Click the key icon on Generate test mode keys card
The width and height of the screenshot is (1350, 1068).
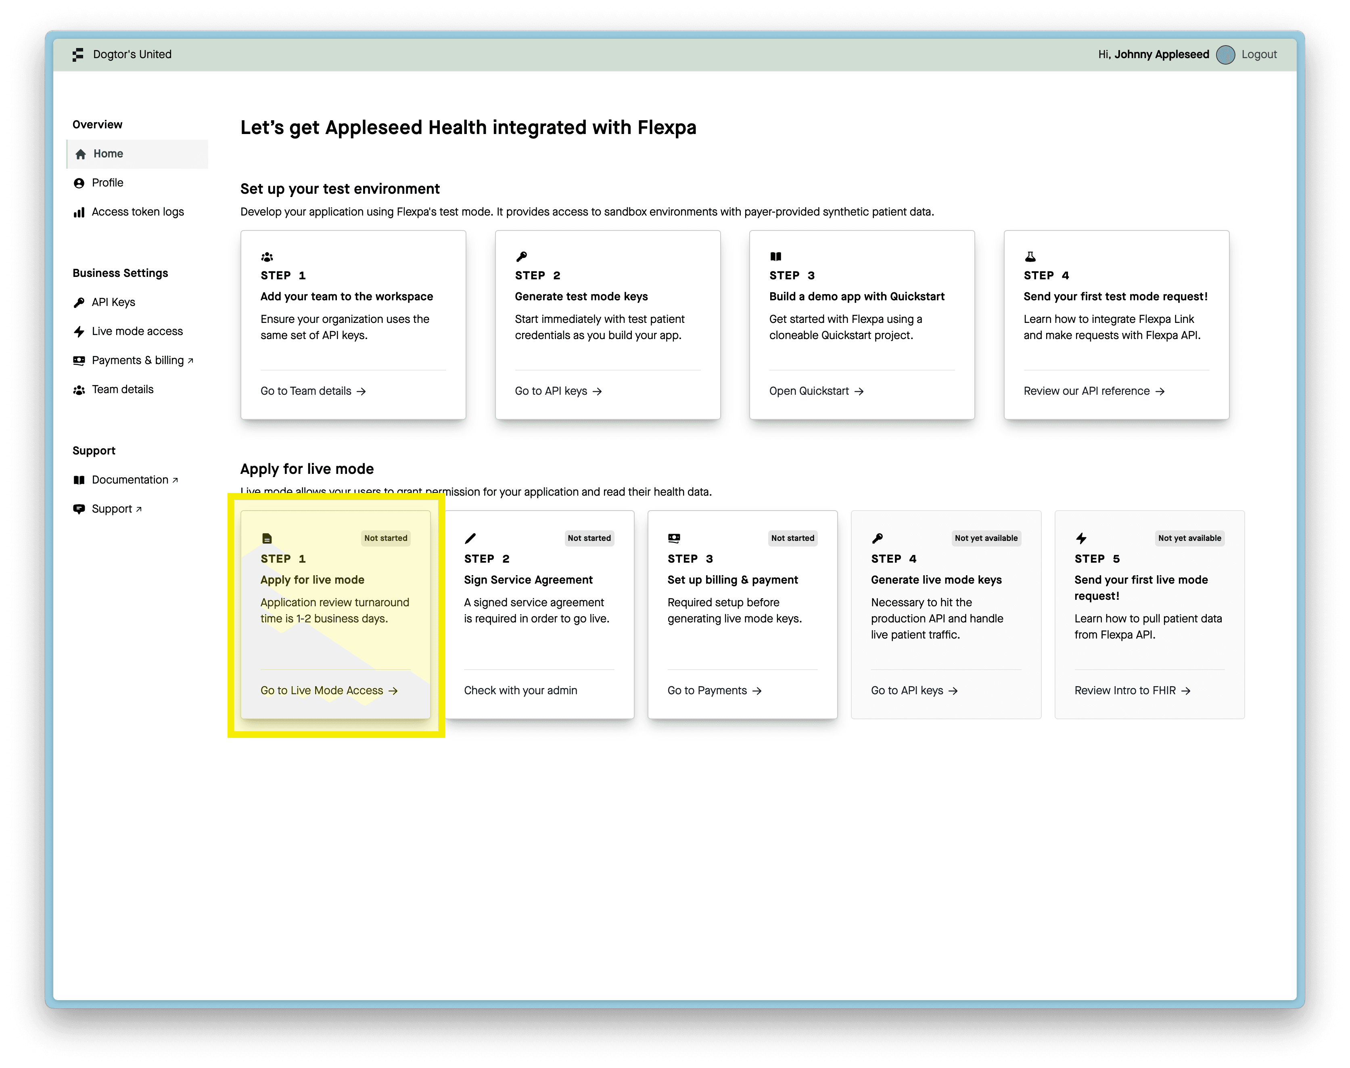(521, 256)
